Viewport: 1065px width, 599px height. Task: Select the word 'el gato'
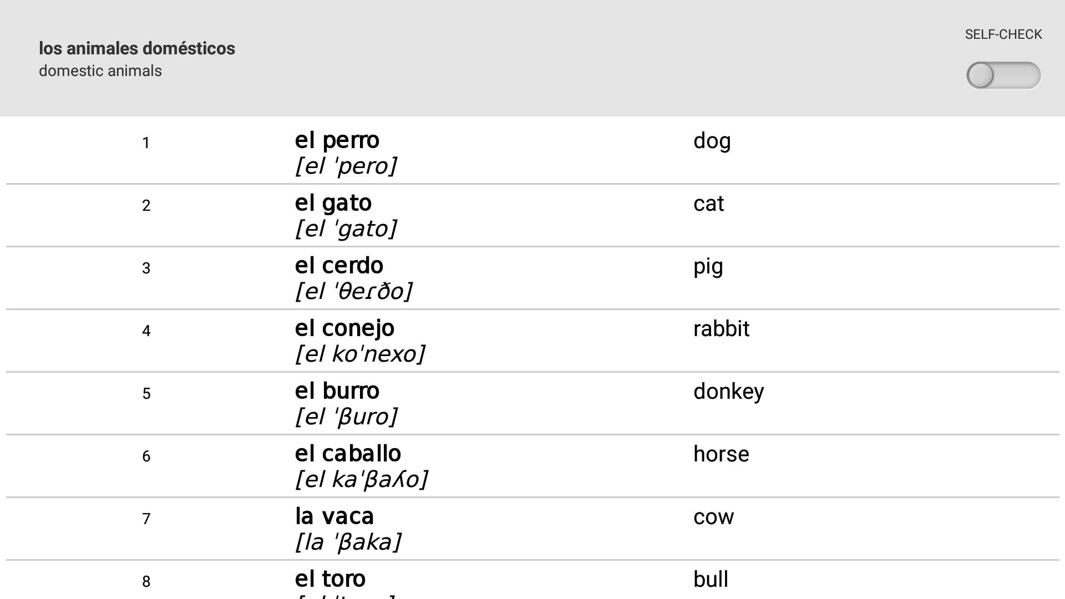point(333,203)
